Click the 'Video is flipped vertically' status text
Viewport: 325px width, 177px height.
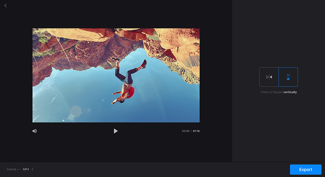278,92
